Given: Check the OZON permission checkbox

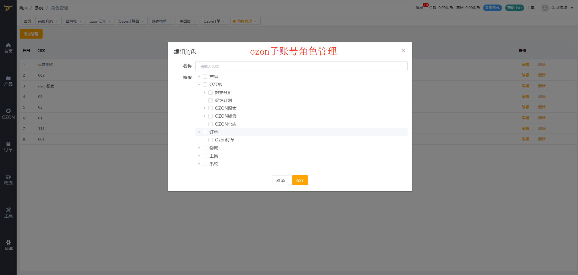Looking at the screenshot, I should [x=205, y=84].
